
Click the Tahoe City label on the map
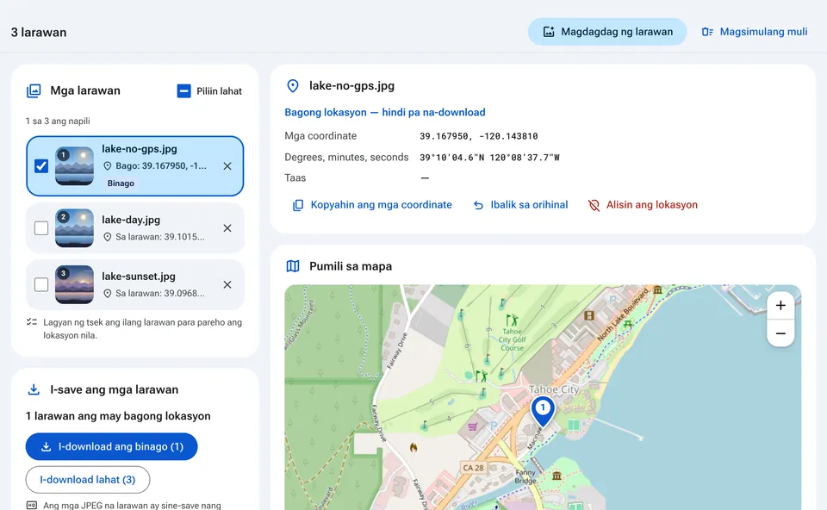point(554,389)
